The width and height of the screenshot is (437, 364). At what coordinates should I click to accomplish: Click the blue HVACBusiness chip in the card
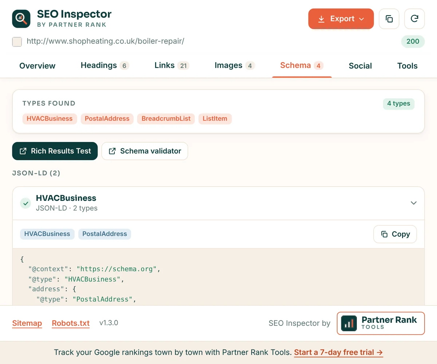47,234
